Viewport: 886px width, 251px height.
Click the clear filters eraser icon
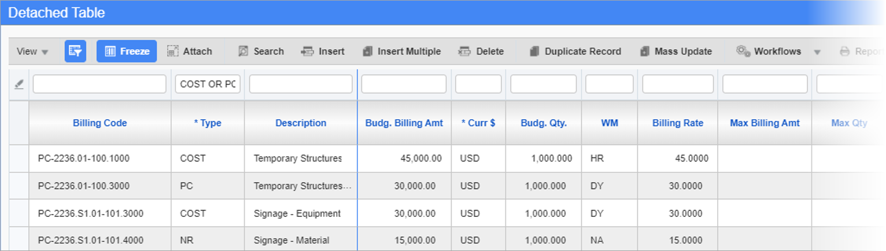pyautogui.click(x=19, y=84)
